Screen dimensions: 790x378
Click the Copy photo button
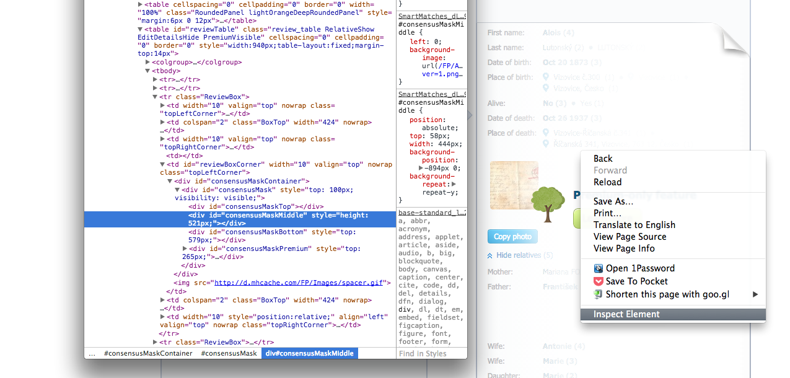click(512, 237)
